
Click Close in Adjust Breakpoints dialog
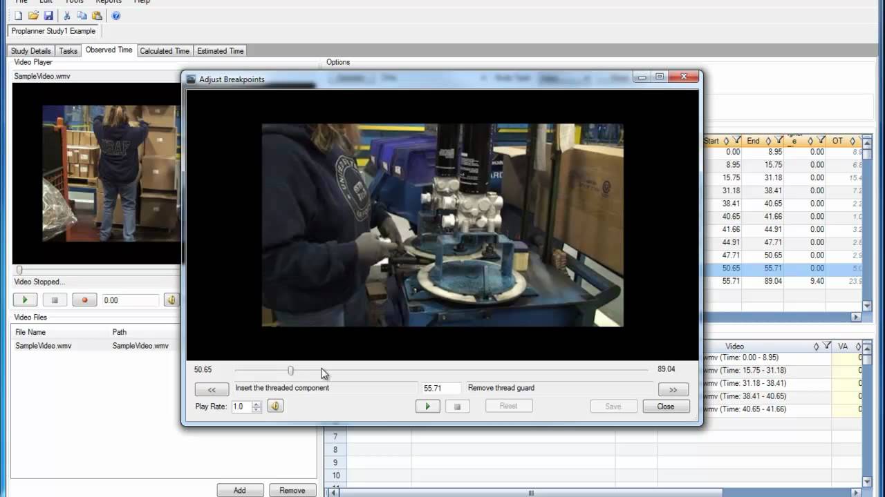pos(666,407)
